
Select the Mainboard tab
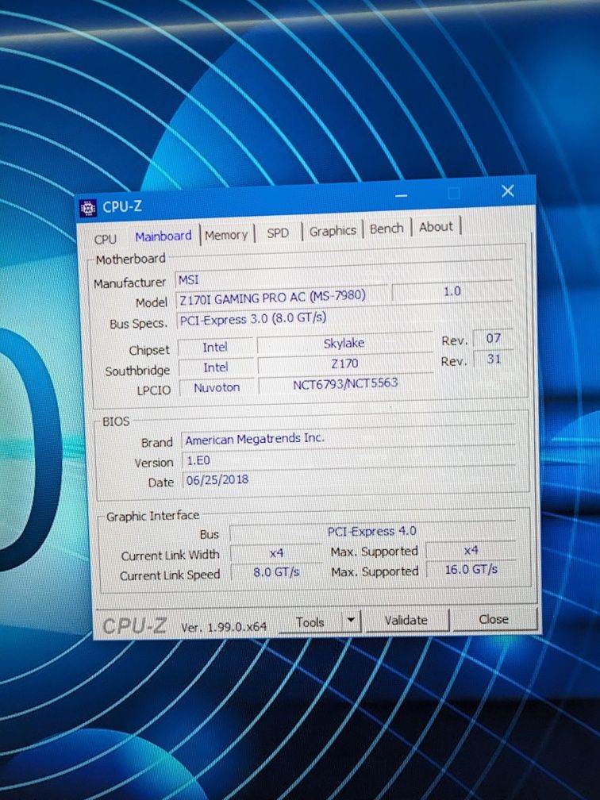163,237
